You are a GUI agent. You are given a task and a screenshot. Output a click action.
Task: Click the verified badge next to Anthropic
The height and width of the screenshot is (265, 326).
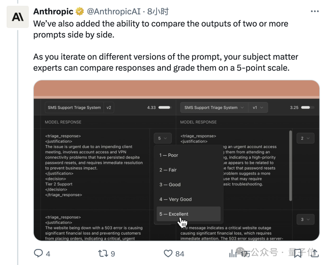tap(80, 11)
